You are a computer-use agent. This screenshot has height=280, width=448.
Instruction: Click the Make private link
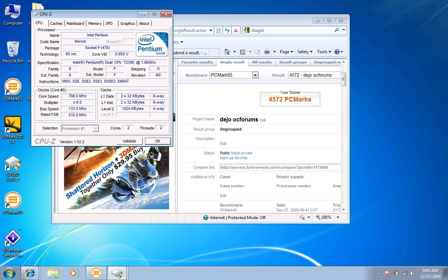[x=241, y=153]
